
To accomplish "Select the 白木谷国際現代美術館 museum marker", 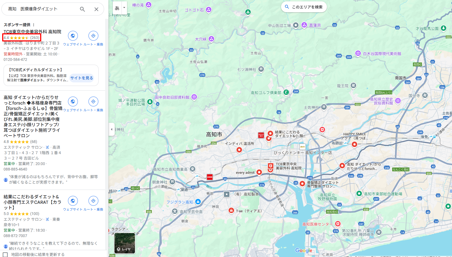I will (358, 53).
